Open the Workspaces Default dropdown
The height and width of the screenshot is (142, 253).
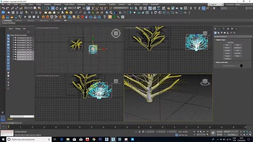coord(244,4)
